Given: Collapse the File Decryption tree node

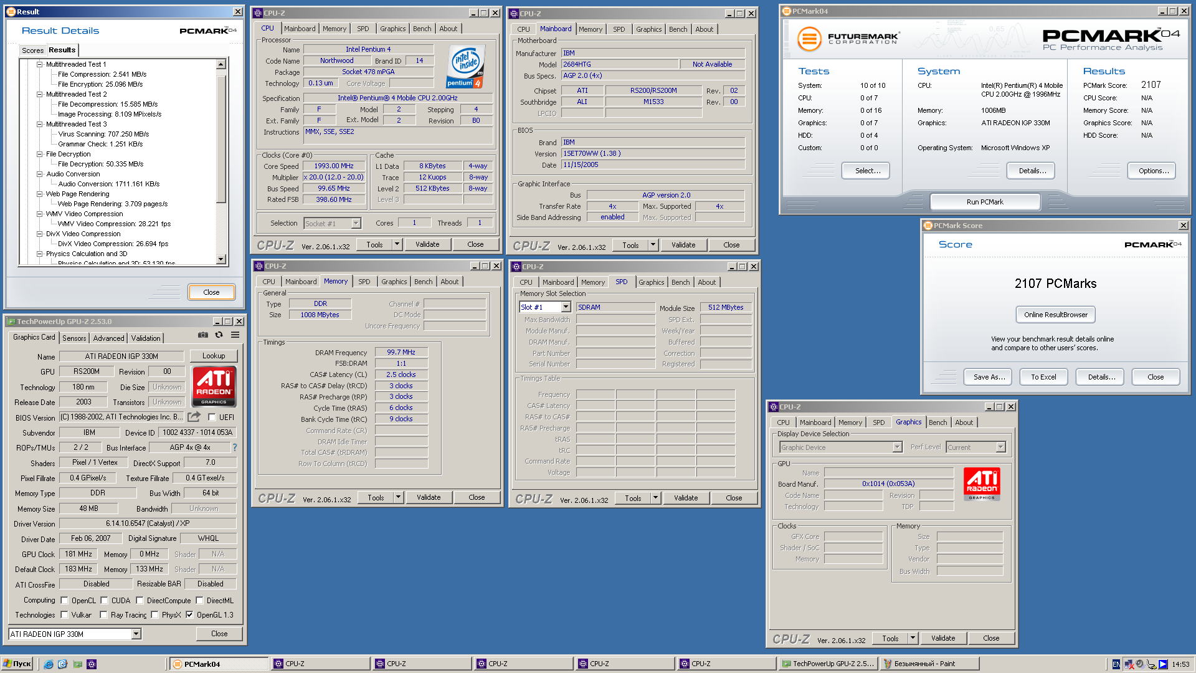Looking at the screenshot, I should [x=39, y=154].
